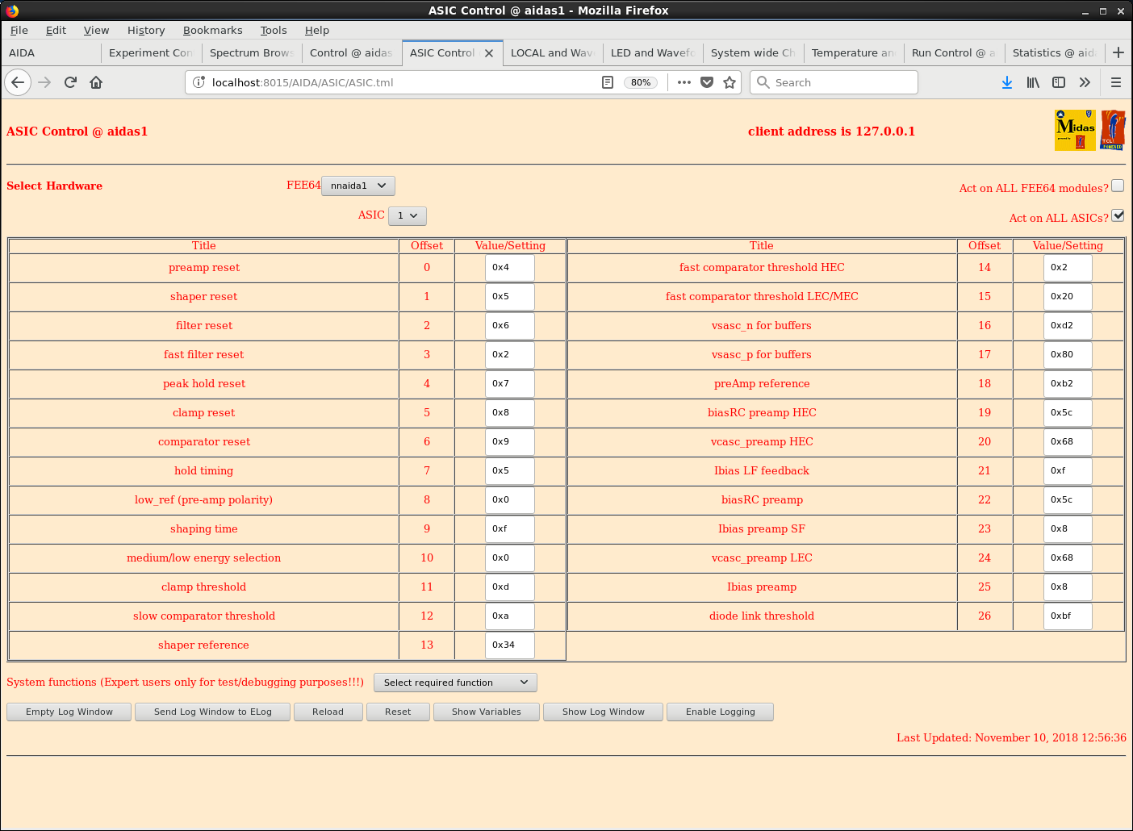This screenshot has height=831, width=1133.
Task: Open Select required function dropdown
Action: 455,683
